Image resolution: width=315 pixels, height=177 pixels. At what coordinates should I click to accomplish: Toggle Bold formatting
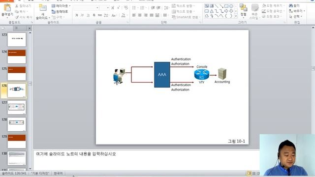point(77,15)
